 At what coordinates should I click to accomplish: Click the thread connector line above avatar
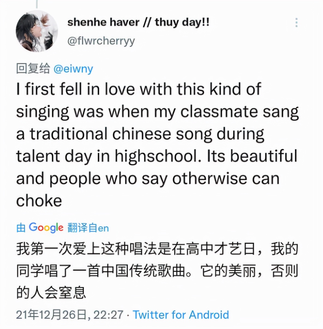(37, 4)
